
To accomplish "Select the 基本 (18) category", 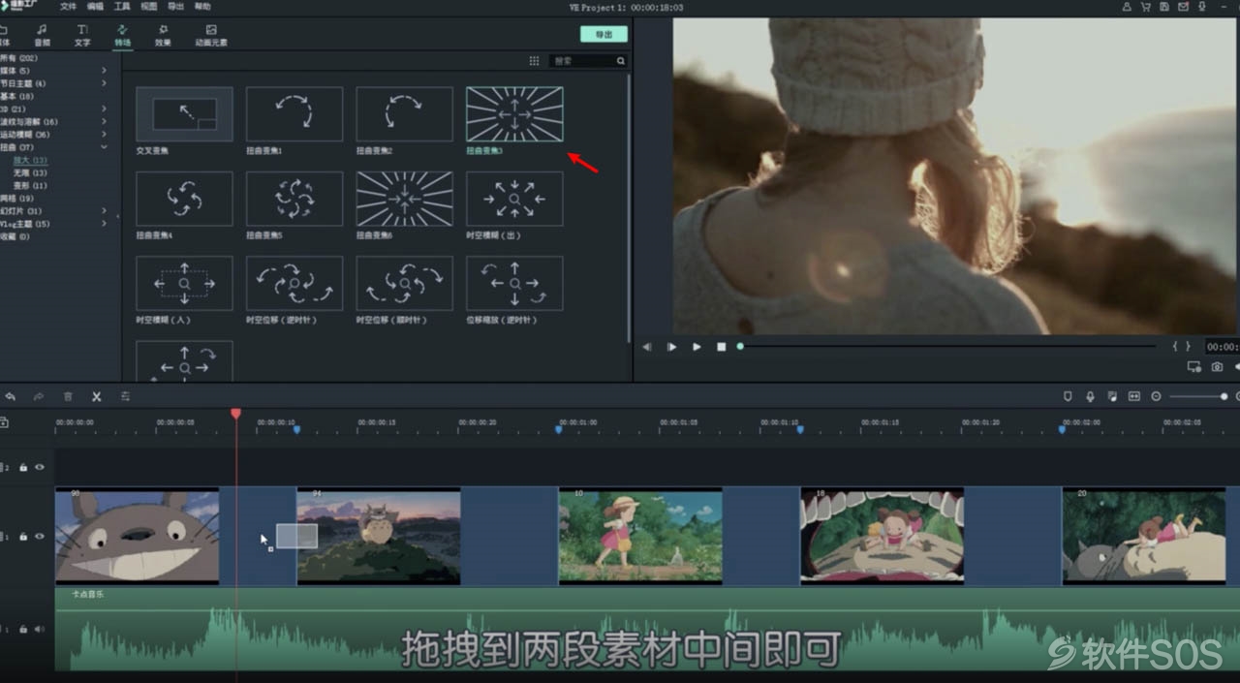I will (x=16, y=96).
